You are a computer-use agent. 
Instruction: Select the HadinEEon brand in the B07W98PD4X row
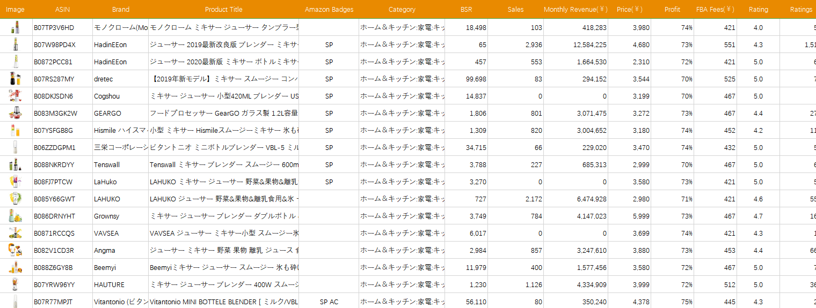point(111,45)
